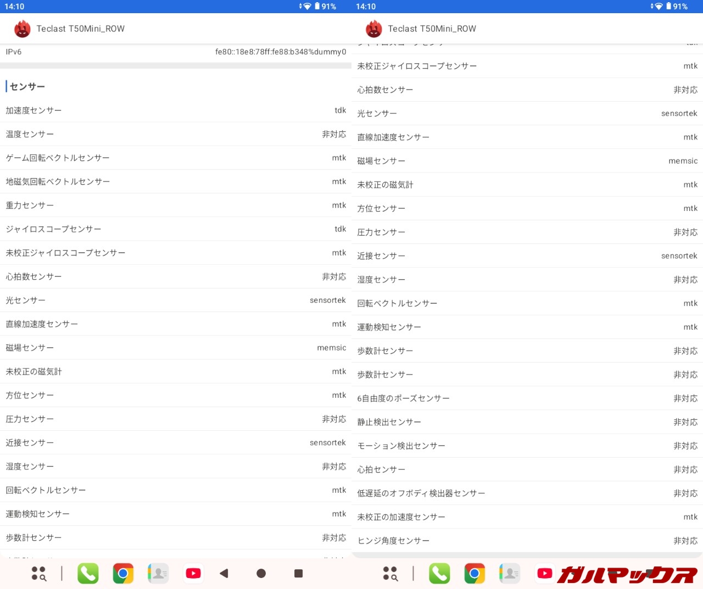Tap the センサー section heading
The width and height of the screenshot is (703, 589).
click(x=27, y=86)
